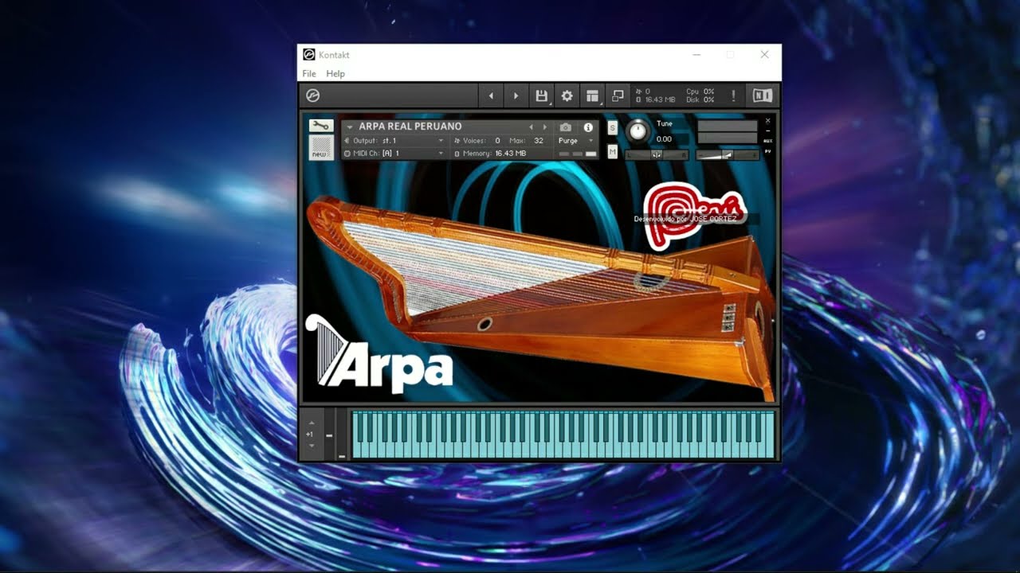Remove instrument with the X button

(x=767, y=121)
